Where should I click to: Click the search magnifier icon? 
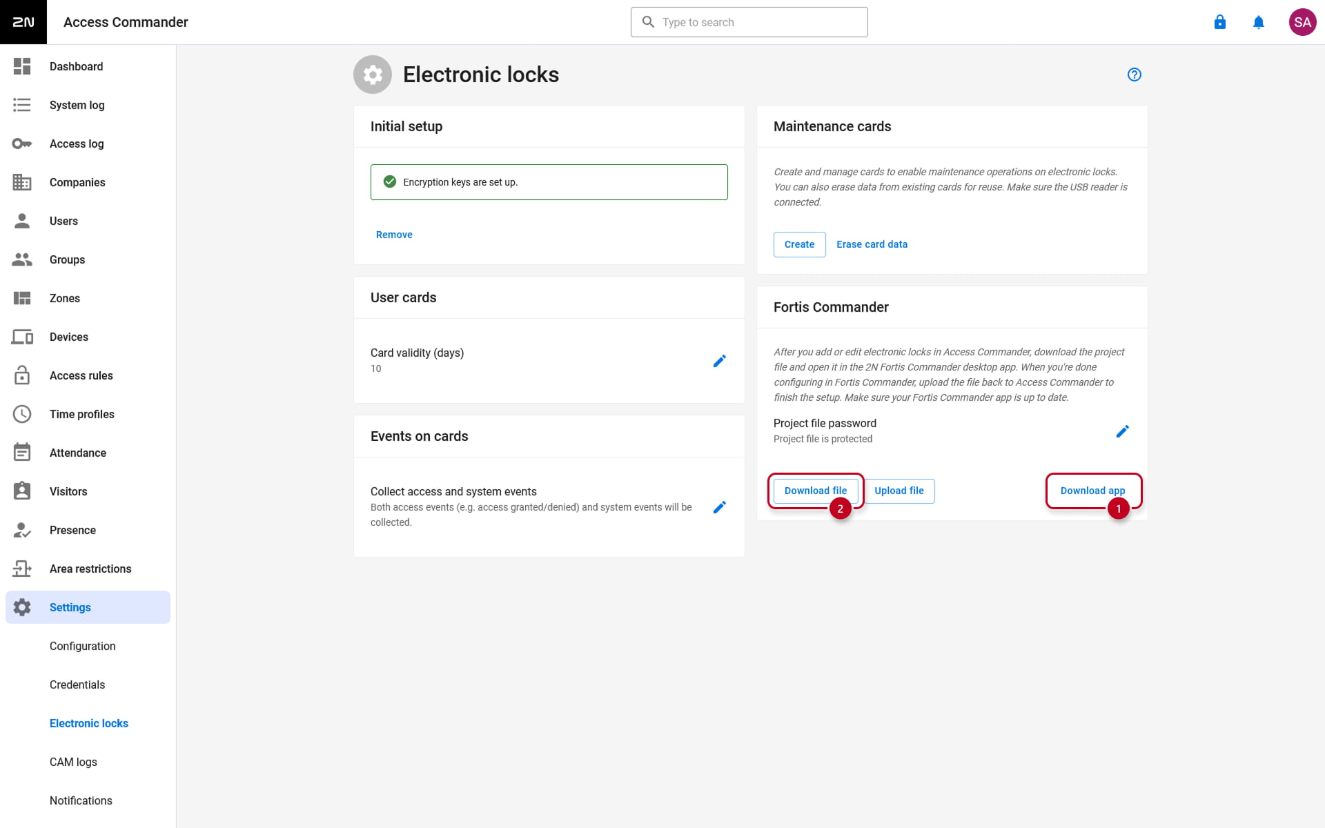pyautogui.click(x=648, y=22)
